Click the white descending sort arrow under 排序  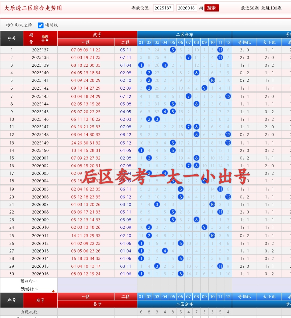click(x=47, y=41)
